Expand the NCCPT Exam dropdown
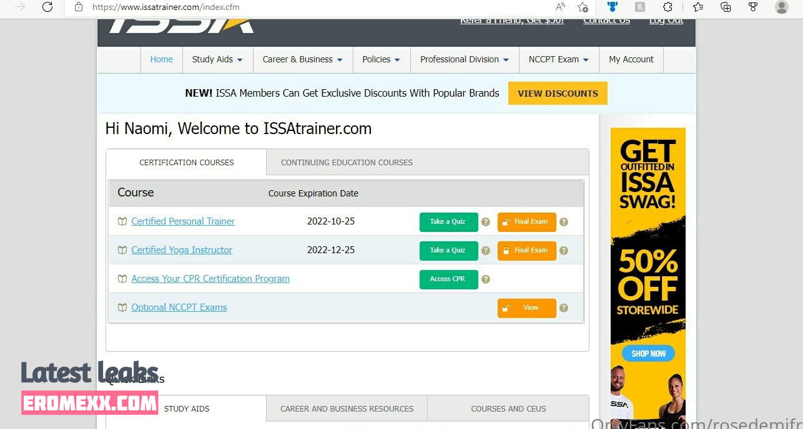The height and width of the screenshot is (429, 803). 559,59
